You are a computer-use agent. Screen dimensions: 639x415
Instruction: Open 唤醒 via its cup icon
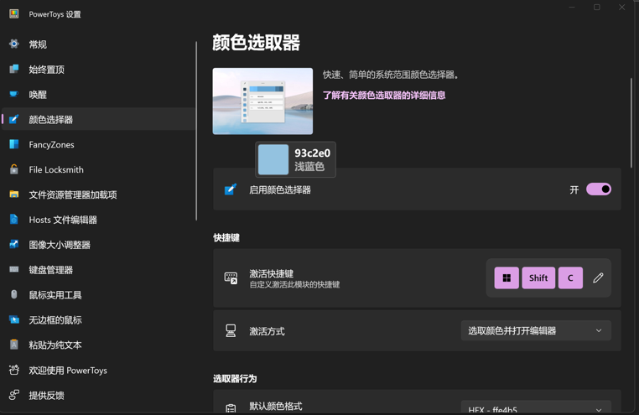(x=14, y=94)
